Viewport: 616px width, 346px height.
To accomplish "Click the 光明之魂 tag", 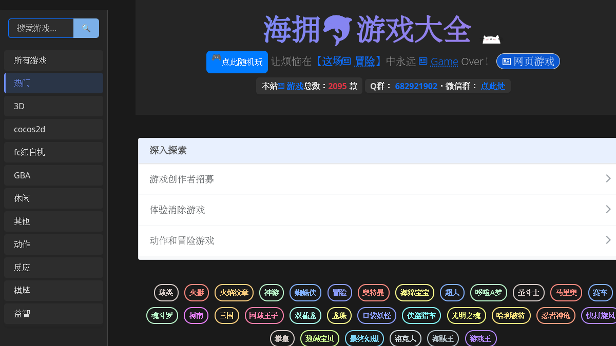I will tap(466, 315).
